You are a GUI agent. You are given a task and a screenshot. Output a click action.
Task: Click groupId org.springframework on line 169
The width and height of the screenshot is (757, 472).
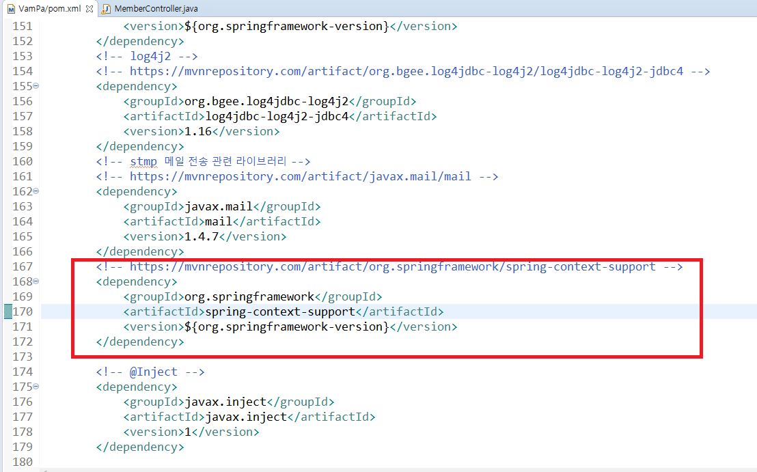[x=249, y=297]
